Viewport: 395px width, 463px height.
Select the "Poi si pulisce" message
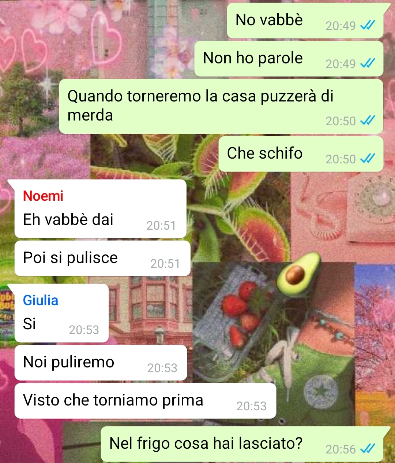click(102, 258)
